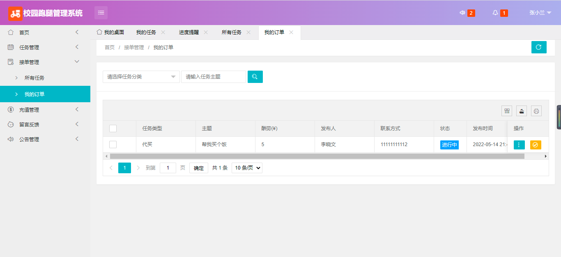Click the red badge showing 1
This screenshot has height=257, width=561.
504,13
